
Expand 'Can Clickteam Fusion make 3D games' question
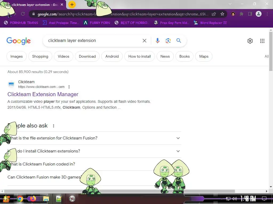point(94,177)
